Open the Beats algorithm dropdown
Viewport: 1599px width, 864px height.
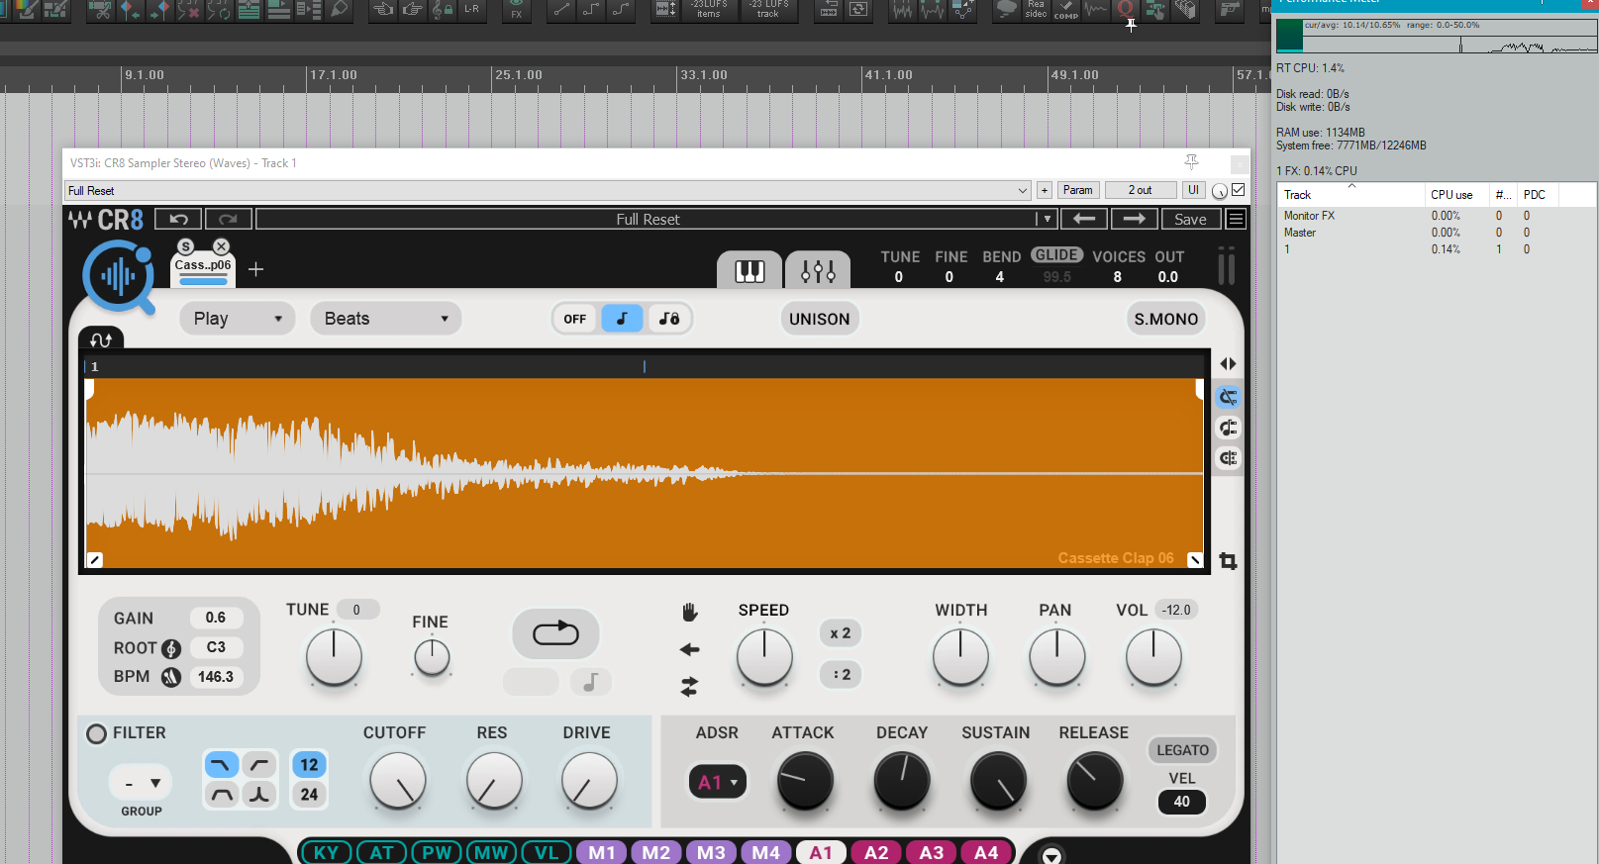(386, 319)
